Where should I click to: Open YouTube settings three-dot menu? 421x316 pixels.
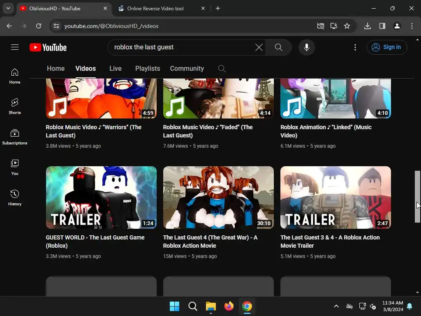click(x=355, y=47)
